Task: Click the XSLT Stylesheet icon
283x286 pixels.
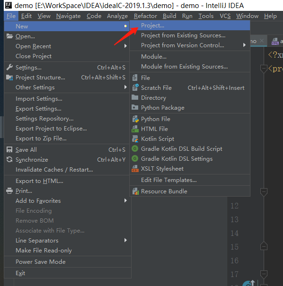Action: pyautogui.click(x=135, y=169)
